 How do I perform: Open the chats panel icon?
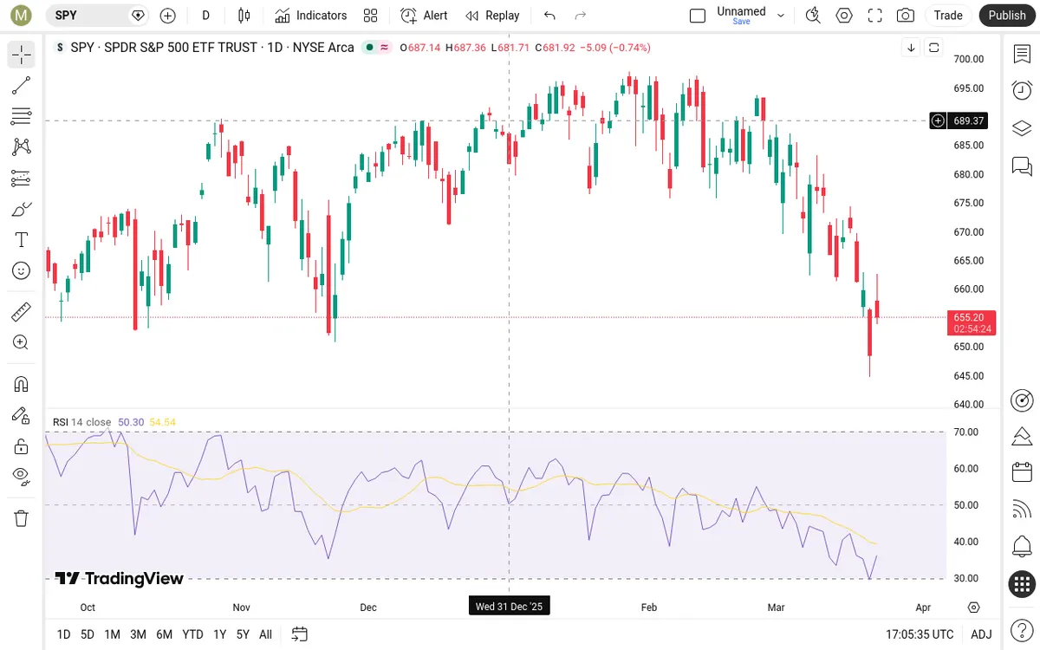[1022, 166]
